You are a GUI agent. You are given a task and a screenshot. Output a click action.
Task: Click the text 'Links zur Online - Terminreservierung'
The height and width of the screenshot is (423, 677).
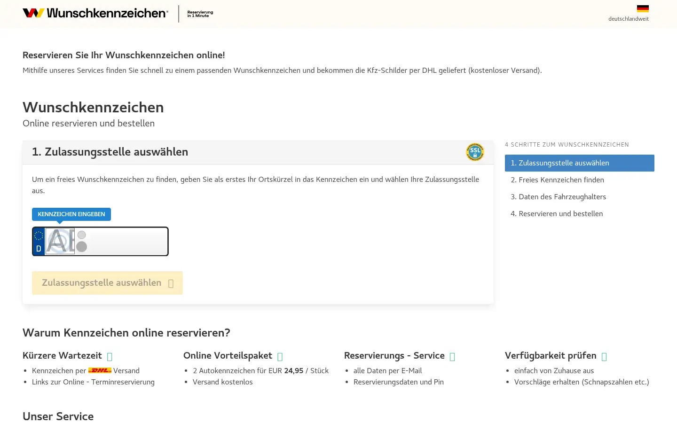pyautogui.click(x=93, y=382)
